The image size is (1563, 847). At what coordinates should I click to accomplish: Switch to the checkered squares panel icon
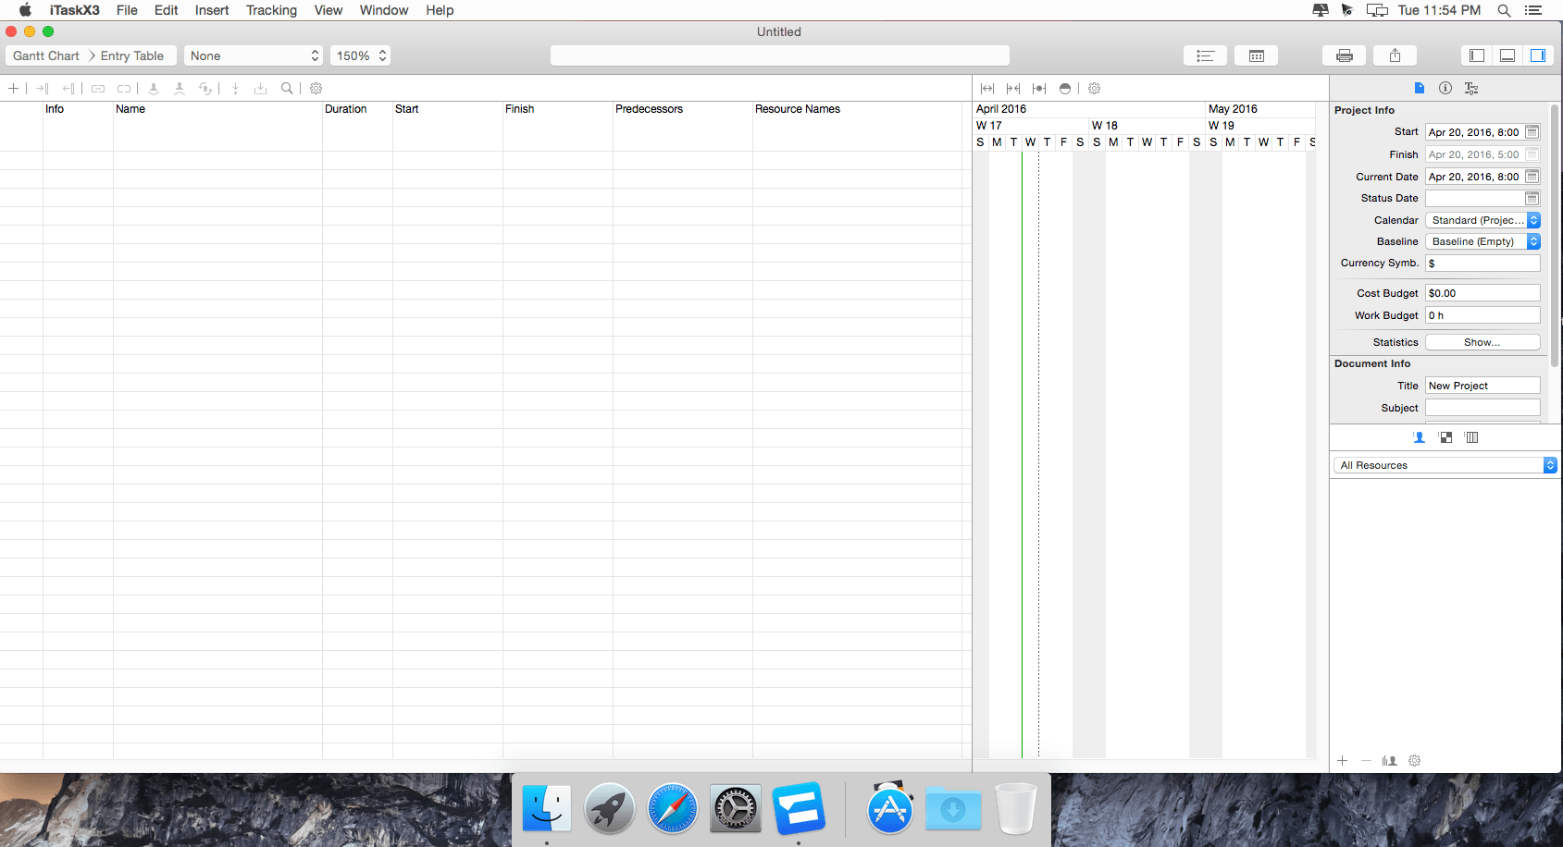pos(1445,437)
